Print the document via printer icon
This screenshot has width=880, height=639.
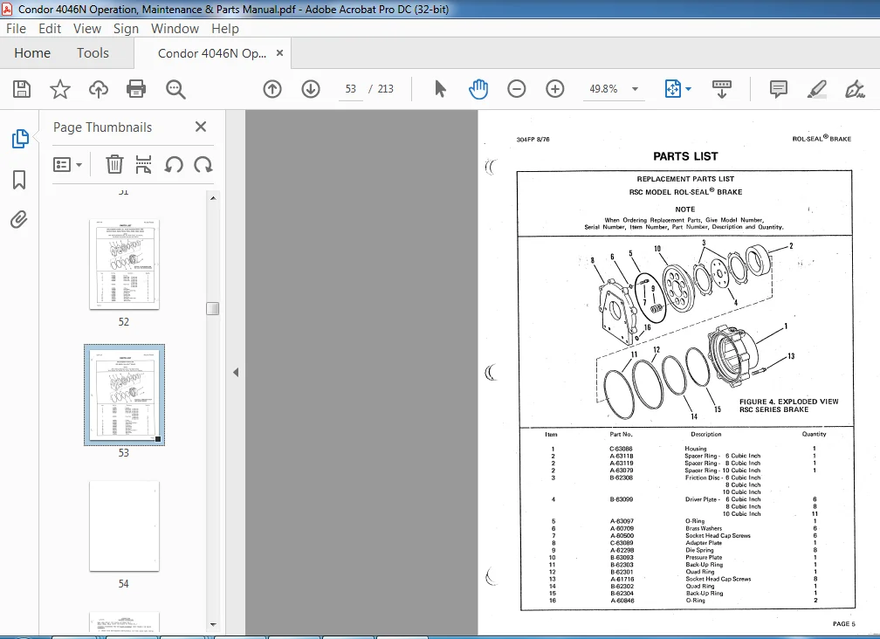[136, 89]
